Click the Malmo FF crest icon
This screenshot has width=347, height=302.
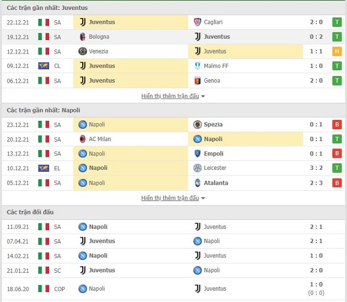197,66
